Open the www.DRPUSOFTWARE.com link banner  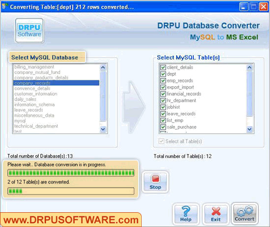[71, 220]
